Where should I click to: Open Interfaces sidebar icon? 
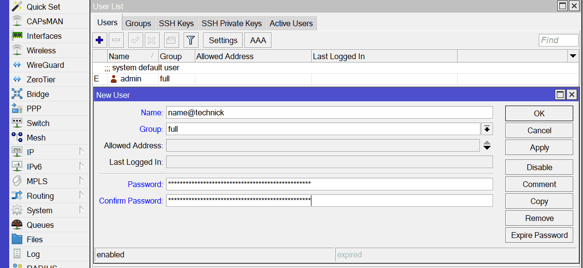pos(17,36)
